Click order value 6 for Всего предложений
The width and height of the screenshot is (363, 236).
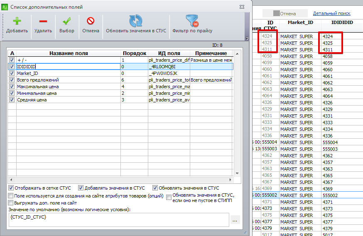[134, 80]
